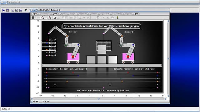This screenshot has height=112, width=200.
Task: Click the vertical scrollbar's bottom arrow button
Action: coord(168,96)
